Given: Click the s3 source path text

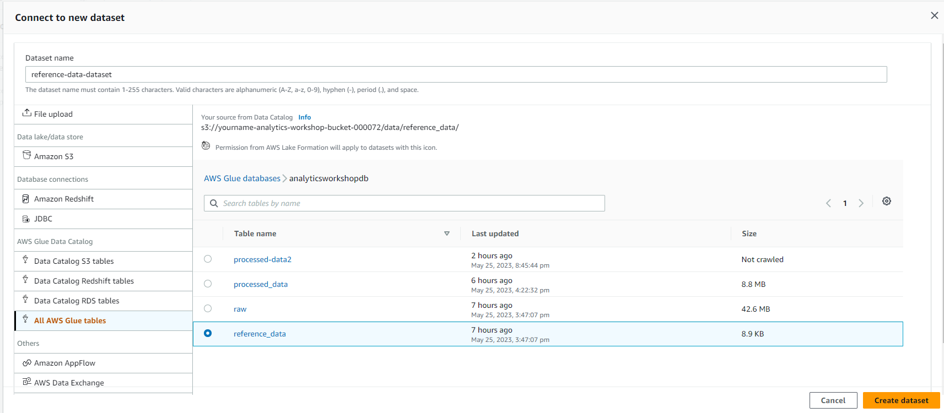Looking at the screenshot, I should click(x=330, y=127).
